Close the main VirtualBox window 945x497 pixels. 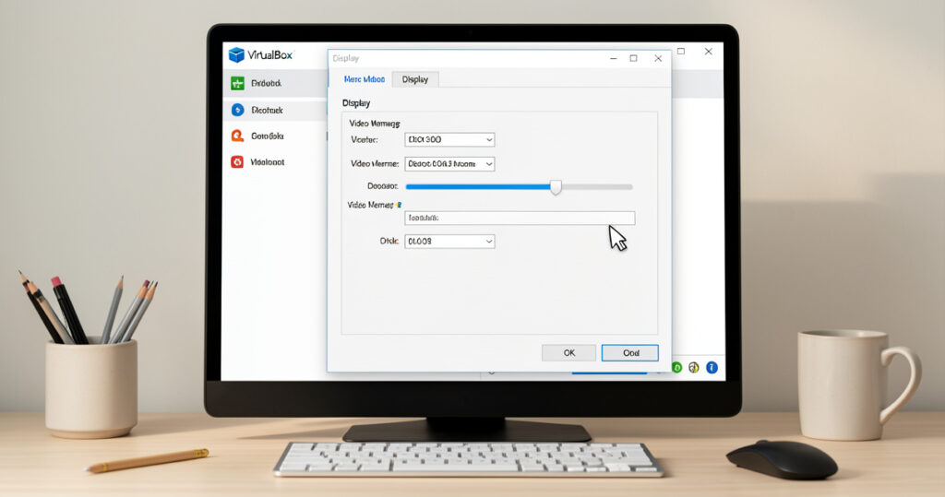[x=709, y=52]
